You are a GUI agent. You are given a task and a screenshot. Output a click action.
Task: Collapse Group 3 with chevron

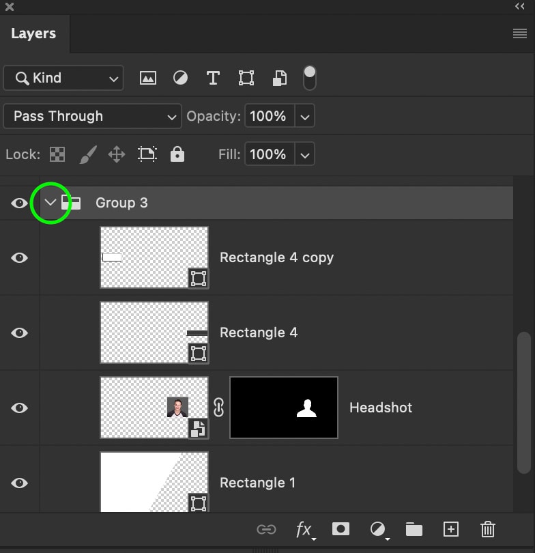point(50,203)
